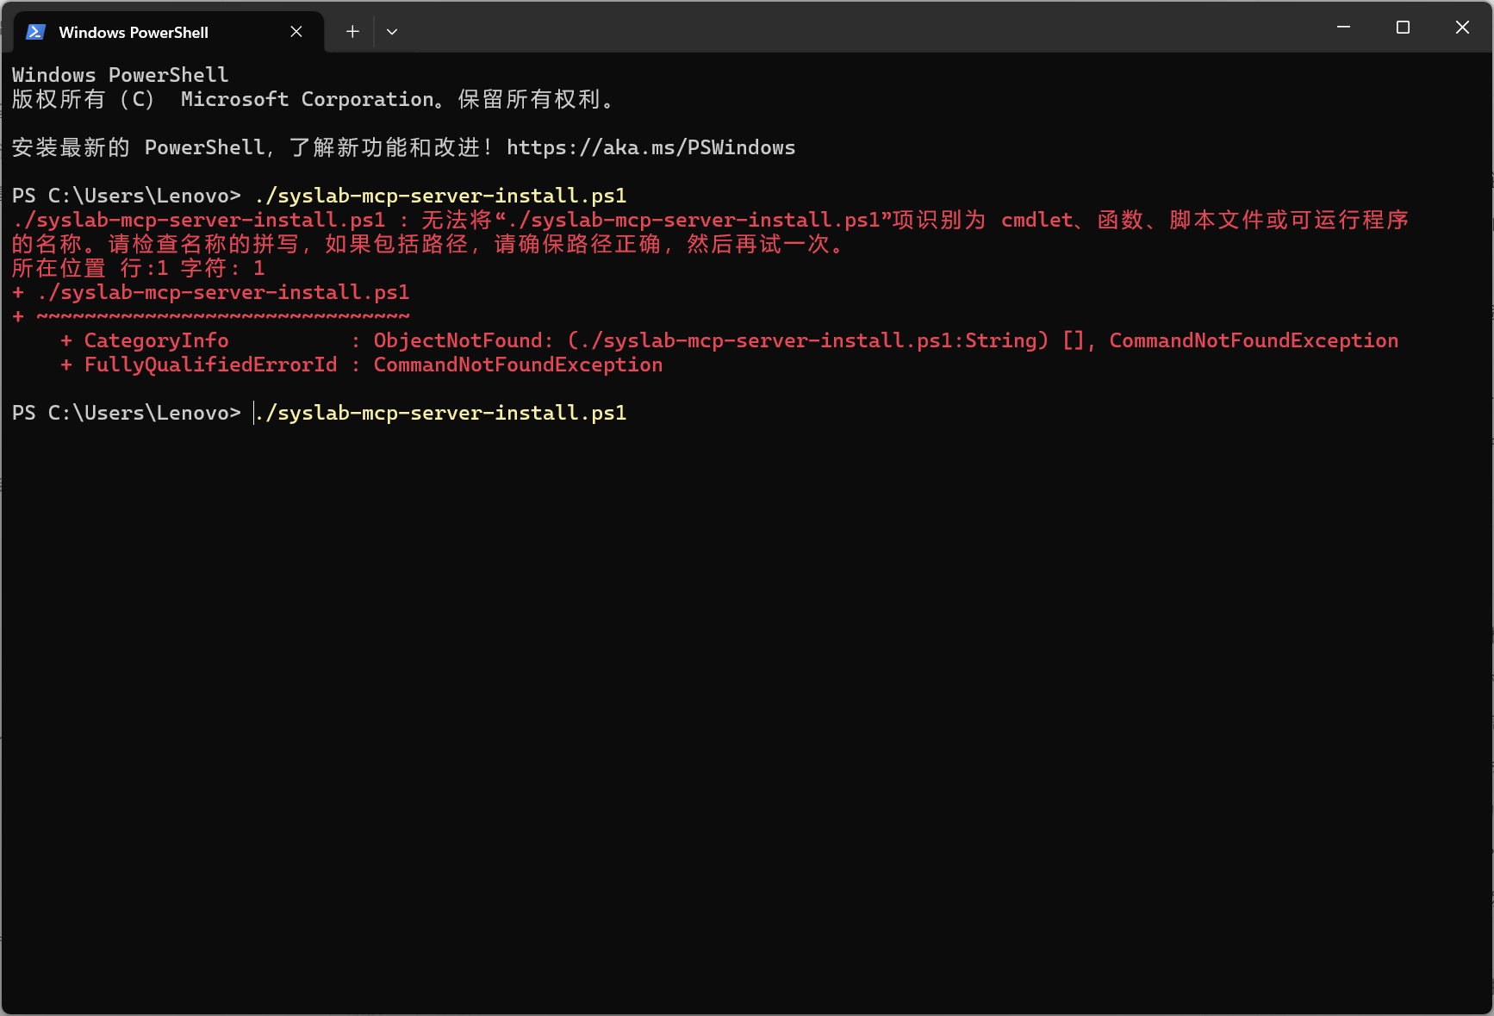Viewport: 1494px width, 1016px height.
Task: Place cursor in command typed at last prompt
Action: pos(440,413)
